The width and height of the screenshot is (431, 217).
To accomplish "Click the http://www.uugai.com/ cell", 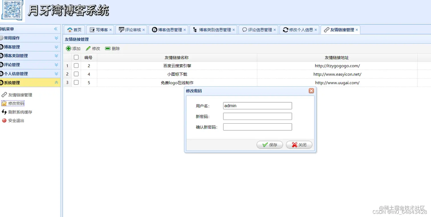I will (337, 83).
